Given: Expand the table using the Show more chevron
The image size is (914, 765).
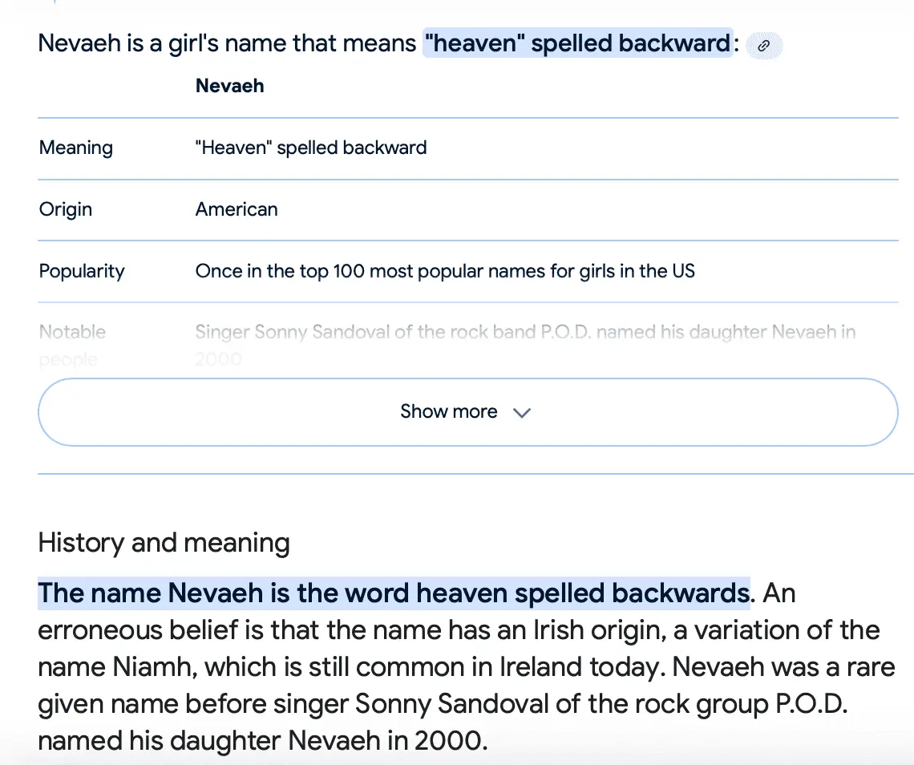Looking at the screenshot, I should click(522, 413).
